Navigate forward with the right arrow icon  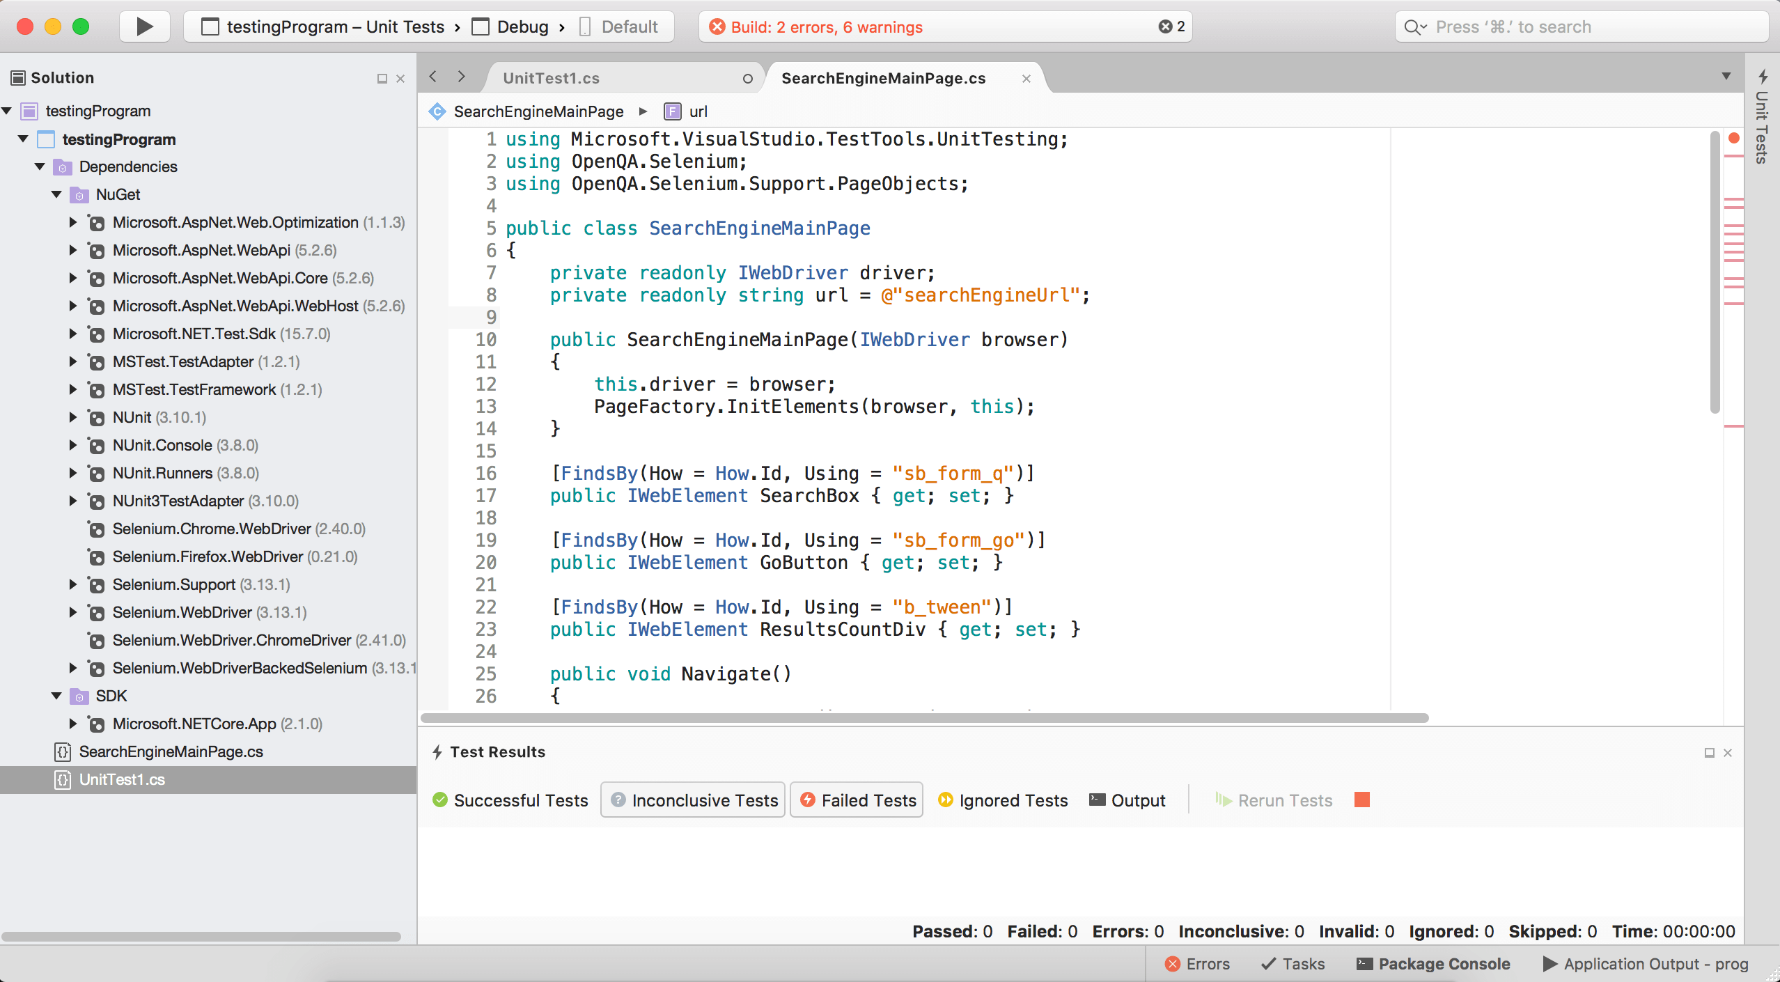tap(461, 77)
